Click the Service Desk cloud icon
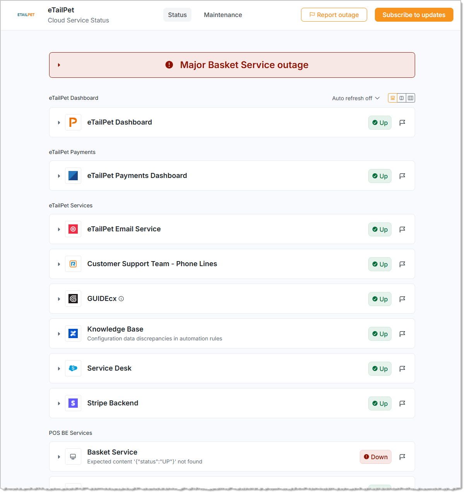 pos(73,368)
